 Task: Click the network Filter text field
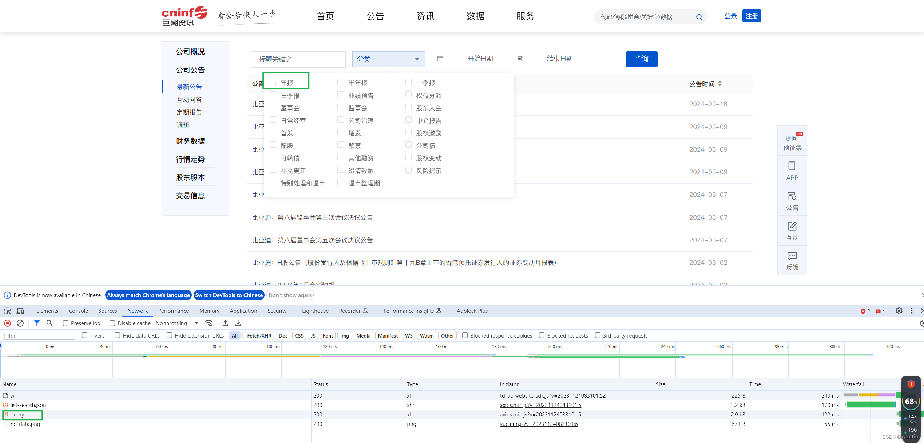click(x=39, y=336)
